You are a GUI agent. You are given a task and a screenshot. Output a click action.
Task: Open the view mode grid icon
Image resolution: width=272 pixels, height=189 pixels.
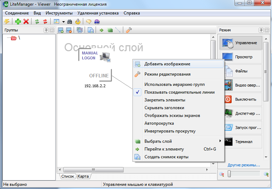tap(57, 22)
